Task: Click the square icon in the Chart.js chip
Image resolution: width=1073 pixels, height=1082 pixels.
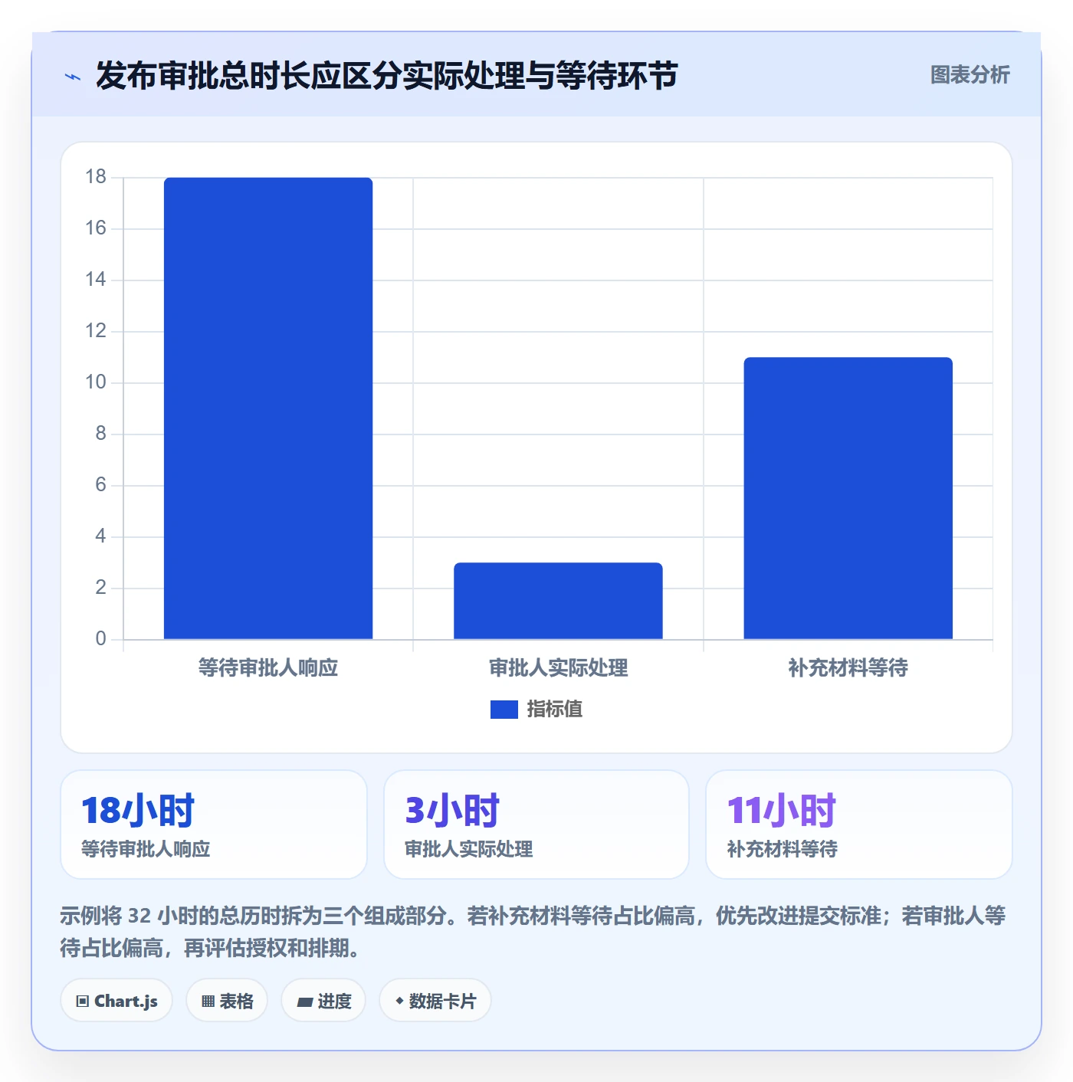Action: tap(83, 1002)
